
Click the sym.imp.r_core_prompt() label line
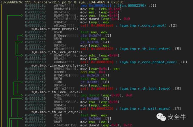(x=55, y=29)
